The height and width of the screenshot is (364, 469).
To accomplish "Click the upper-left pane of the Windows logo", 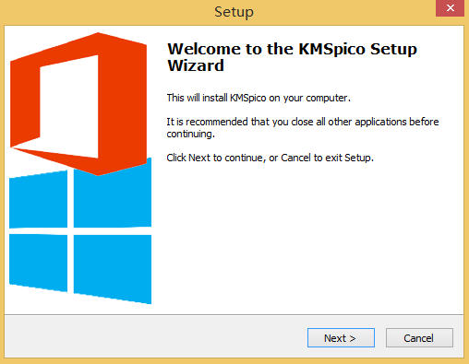I will click(x=38, y=200).
